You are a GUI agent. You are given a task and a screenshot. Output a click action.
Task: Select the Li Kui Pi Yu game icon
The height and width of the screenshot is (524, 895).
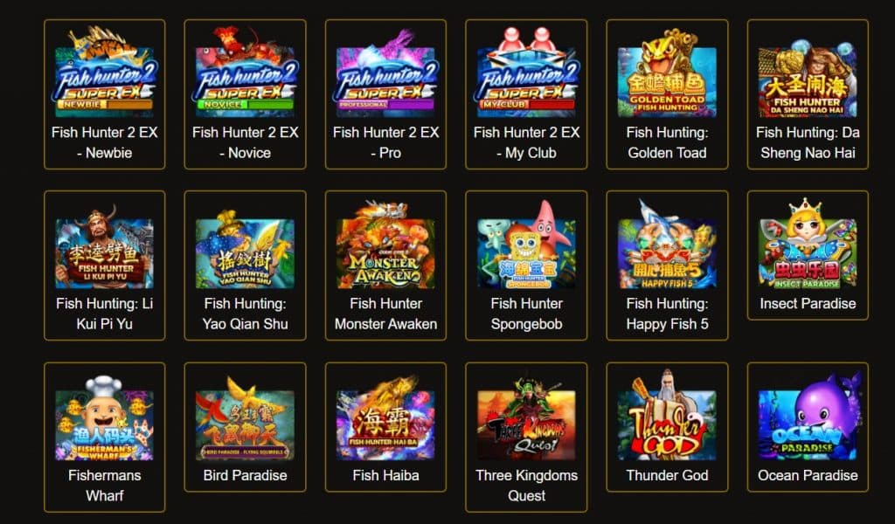105,248
